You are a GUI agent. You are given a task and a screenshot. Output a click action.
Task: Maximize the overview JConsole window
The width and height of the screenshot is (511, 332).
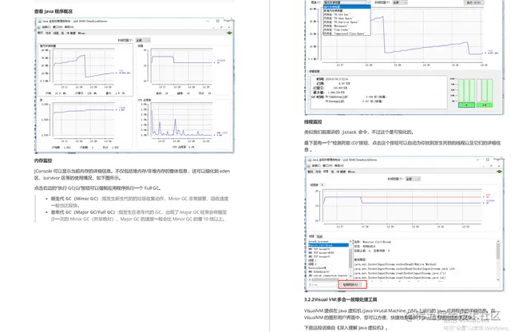click(x=218, y=21)
